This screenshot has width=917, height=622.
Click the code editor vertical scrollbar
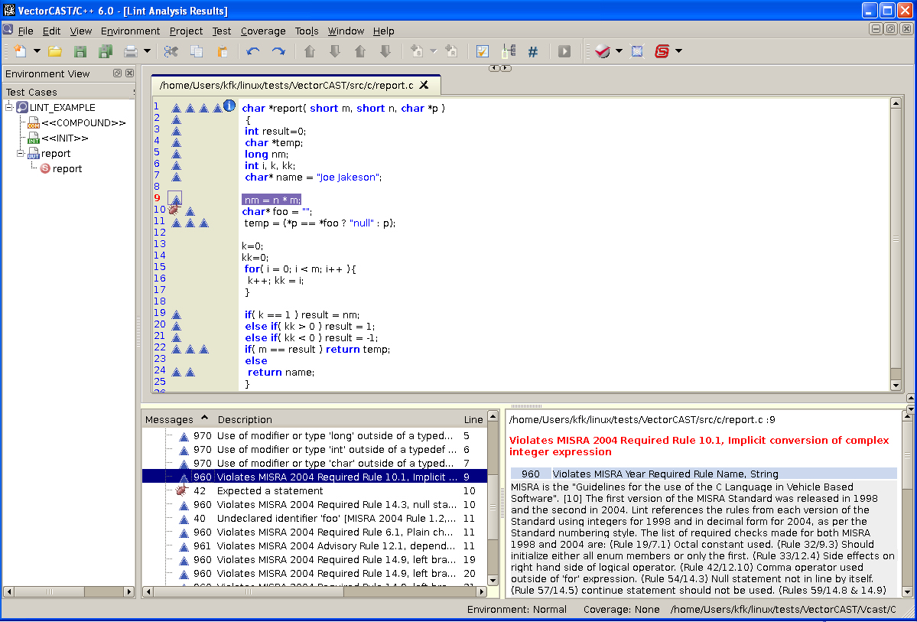point(896,239)
